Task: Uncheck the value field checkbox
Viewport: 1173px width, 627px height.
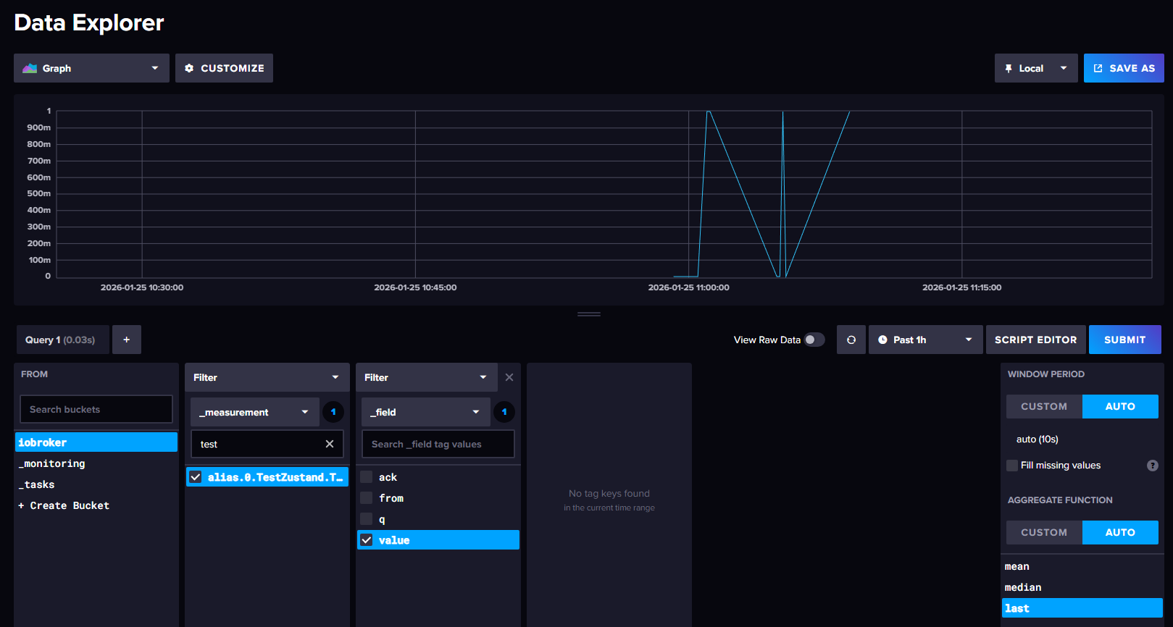Action: [367, 540]
